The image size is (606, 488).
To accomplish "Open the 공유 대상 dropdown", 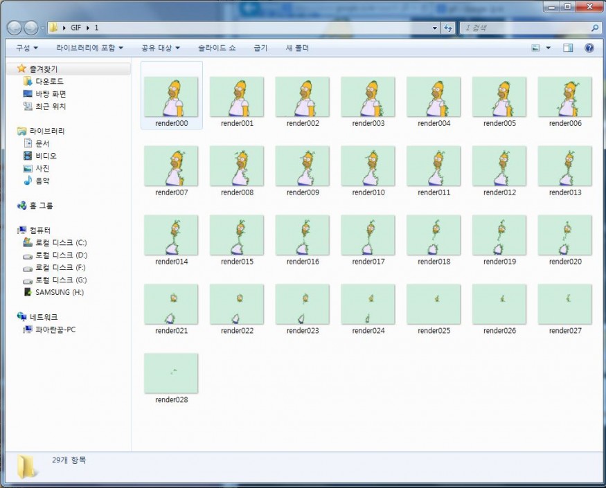I will click(x=161, y=48).
